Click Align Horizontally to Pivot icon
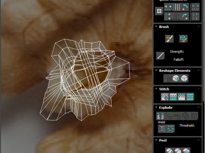The width and height of the screenshot is (205, 153). point(168,7)
